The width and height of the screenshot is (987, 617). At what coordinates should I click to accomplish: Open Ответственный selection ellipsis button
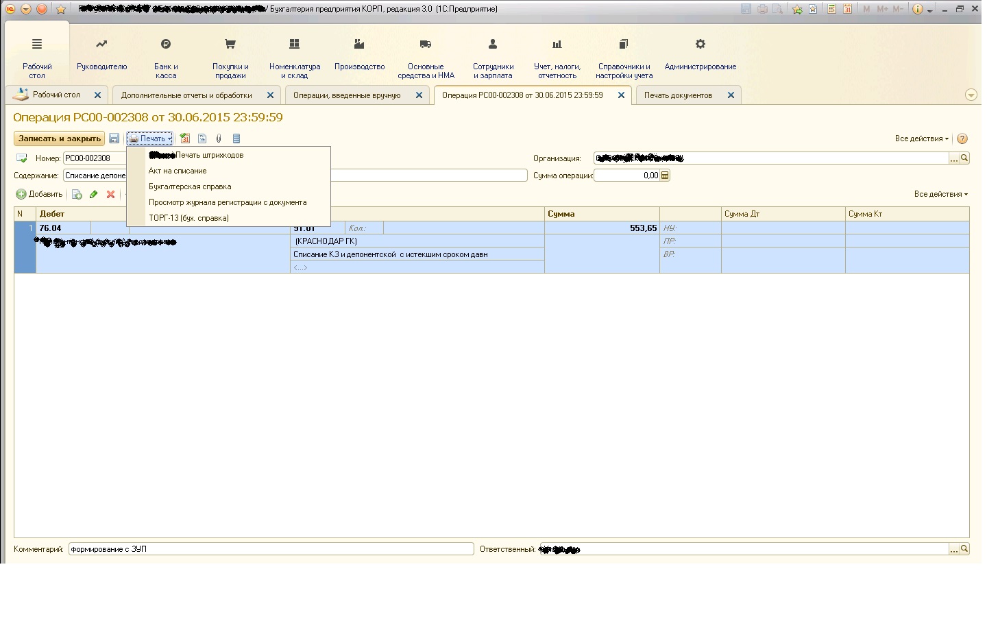[x=953, y=549]
